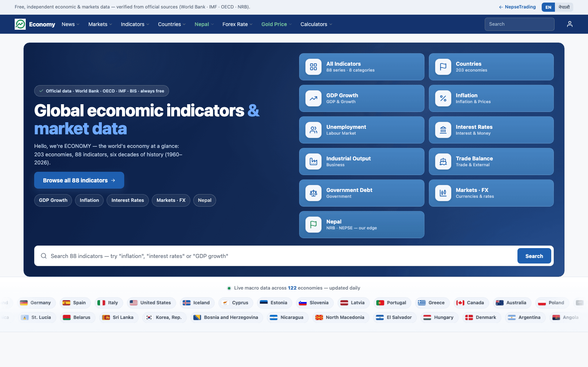Open the Nicaragua country chip
The width and height of the screenshot is (588, 367).
click(287, 317)
